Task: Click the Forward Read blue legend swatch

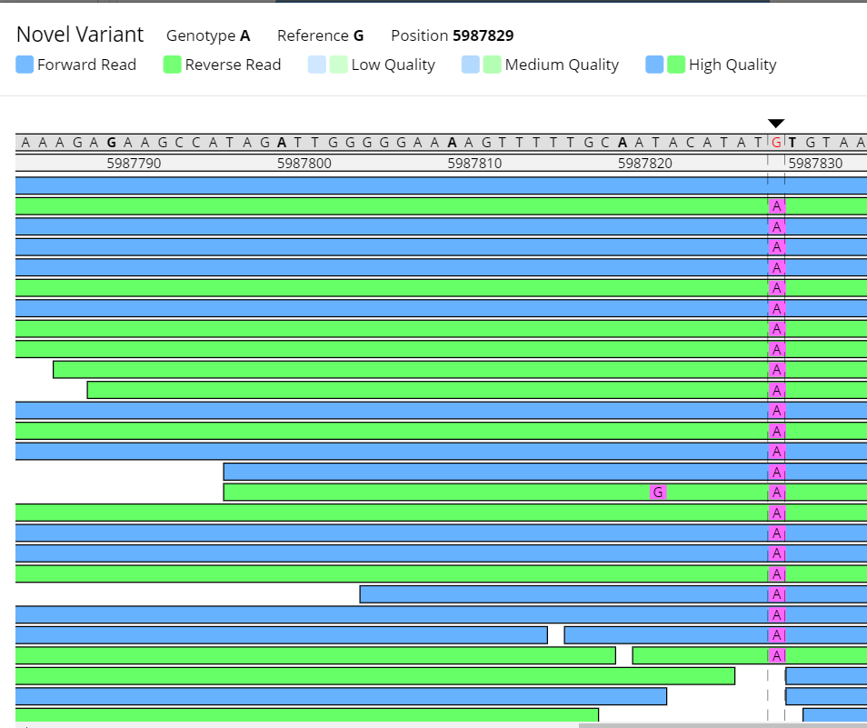Action: click(x=25, y=65)
